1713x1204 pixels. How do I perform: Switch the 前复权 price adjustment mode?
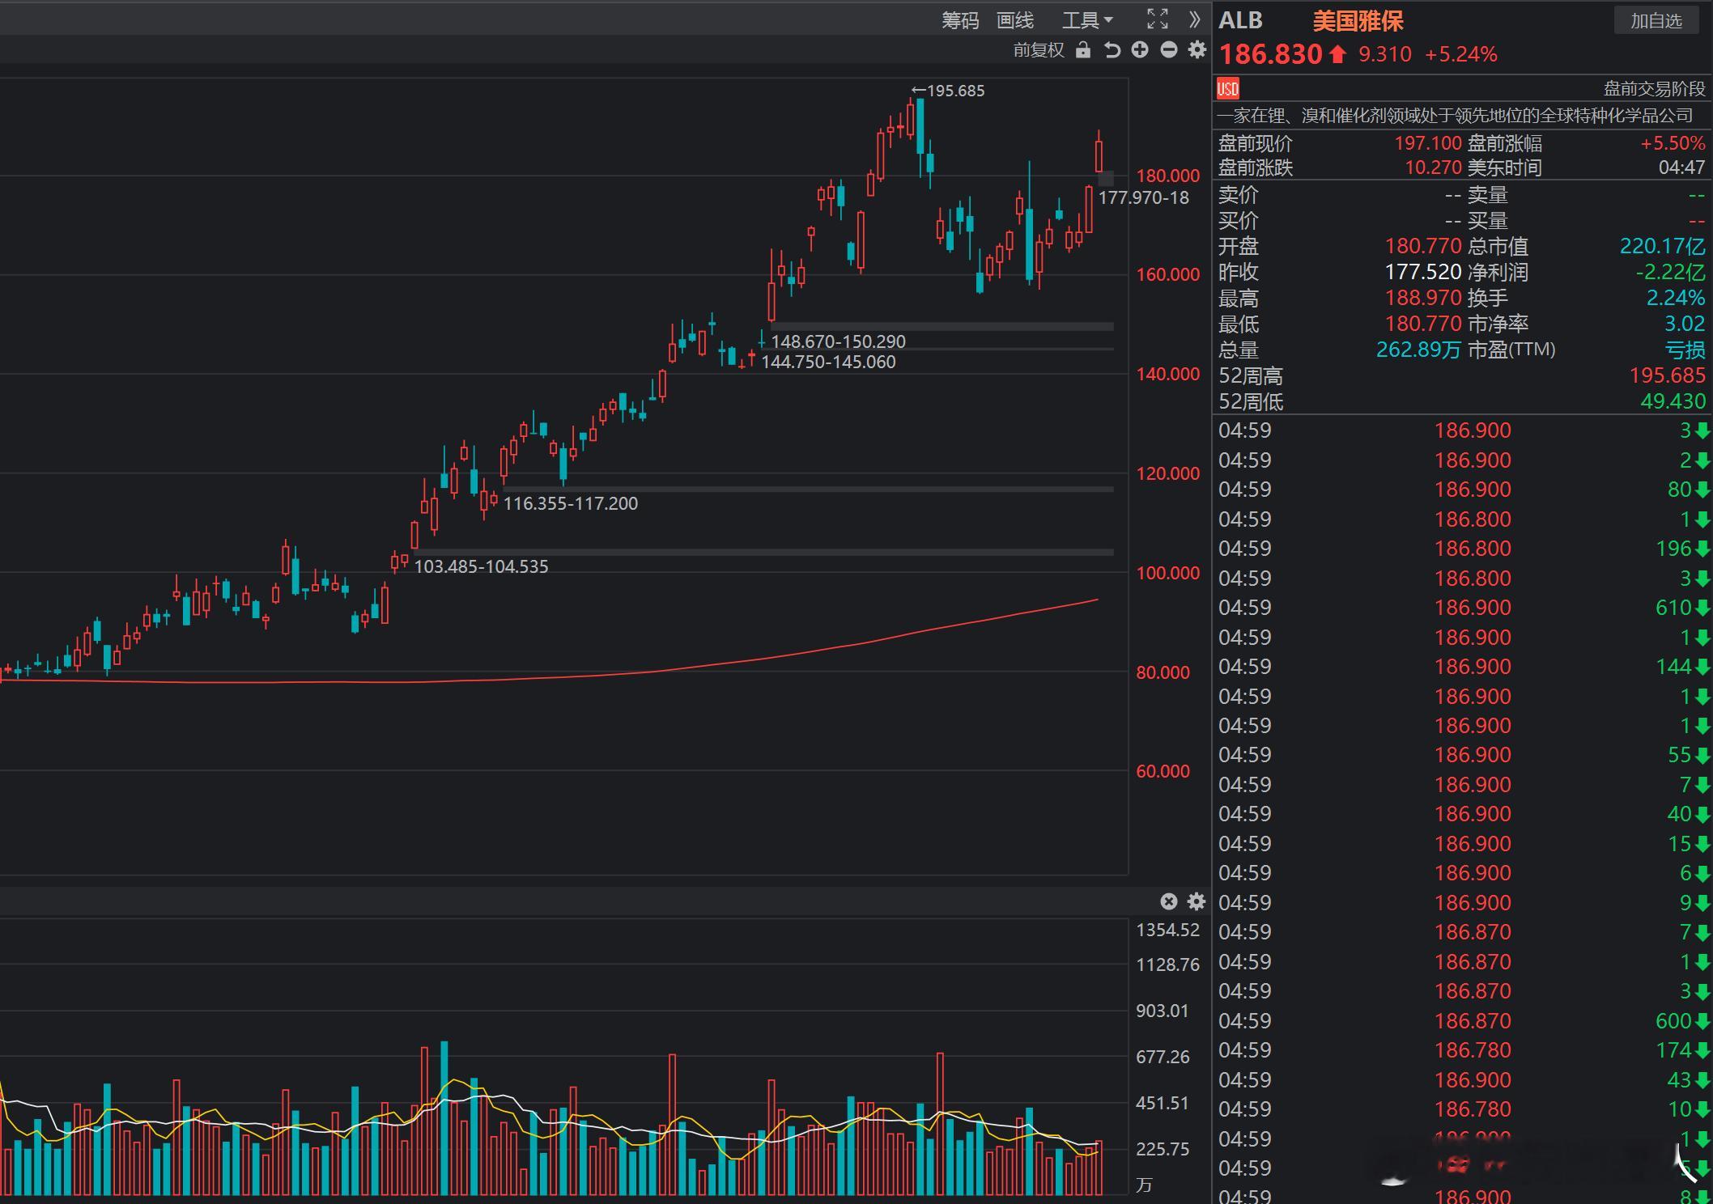coord(1039,50)
